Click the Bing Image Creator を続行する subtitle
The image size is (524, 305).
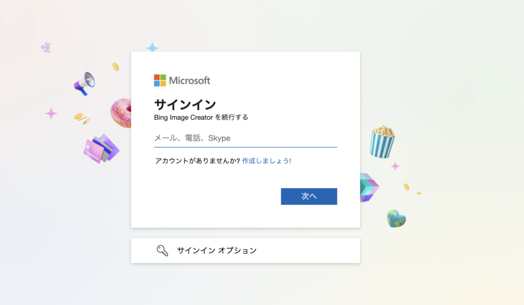tap(201, 117)
